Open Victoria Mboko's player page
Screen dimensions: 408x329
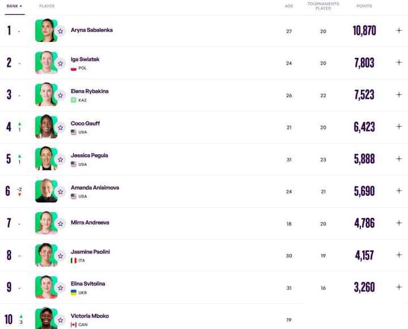click(90, 316)
